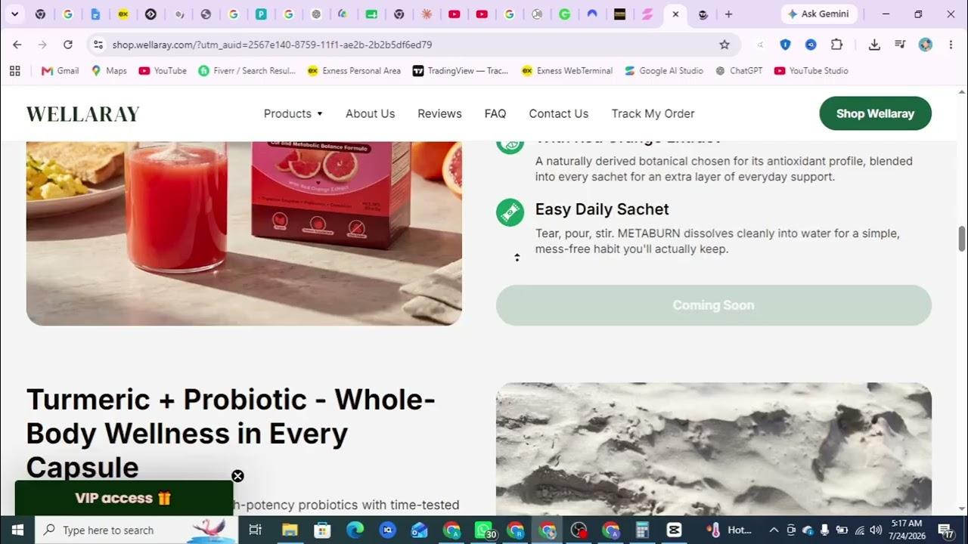Open the notification center icon
The image size is (968, 544).
point(945,530)
